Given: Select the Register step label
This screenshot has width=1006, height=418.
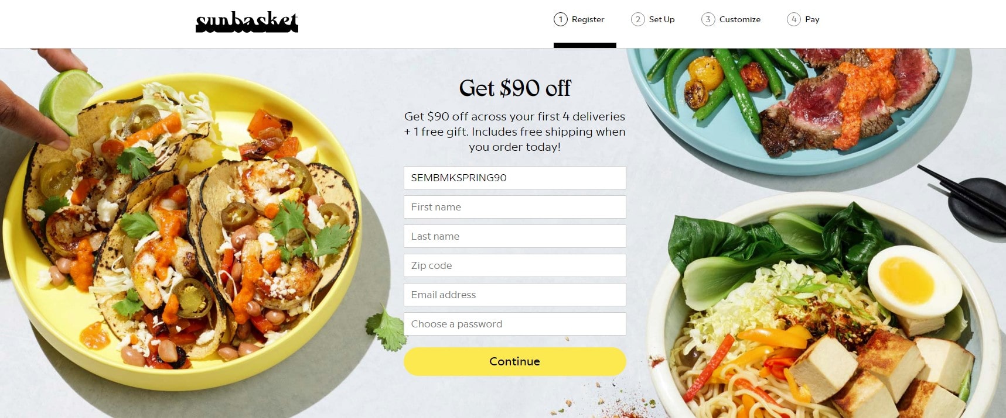Looking at the screenshot, I should pos(588,19).
